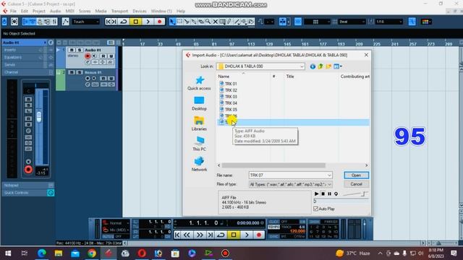Screen dimensions: 463x260
Task: Open Network location in dialog sidebar
Action: coord(199,164)
